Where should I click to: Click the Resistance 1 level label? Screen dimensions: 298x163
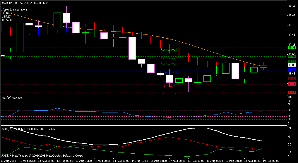coord(169,64)
